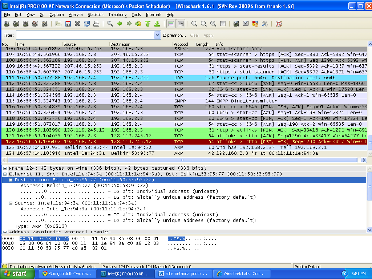372x279 pixels.
Task: Select packet 115 SMPP Bind_transmitter row
Action: 184,101
